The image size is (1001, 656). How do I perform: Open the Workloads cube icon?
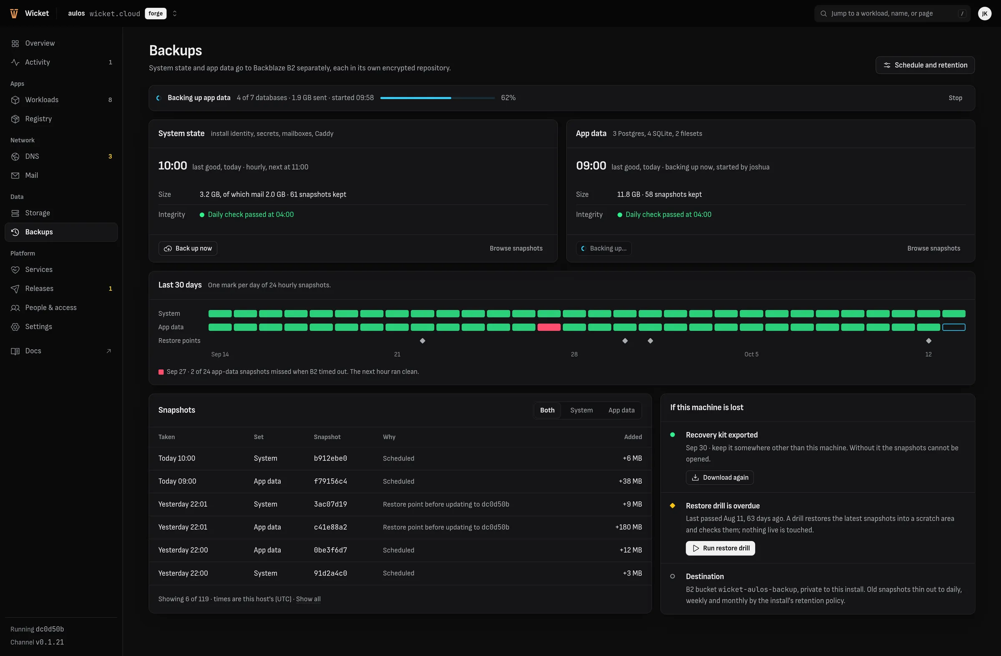15,100
